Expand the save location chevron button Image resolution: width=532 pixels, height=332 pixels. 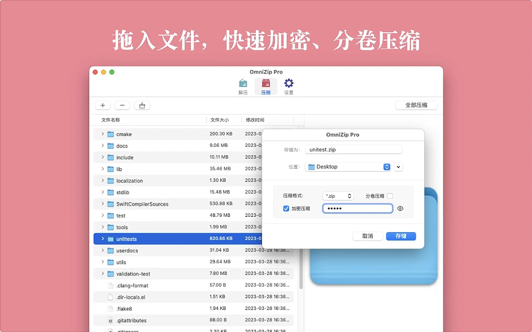[x=399, y=167]
